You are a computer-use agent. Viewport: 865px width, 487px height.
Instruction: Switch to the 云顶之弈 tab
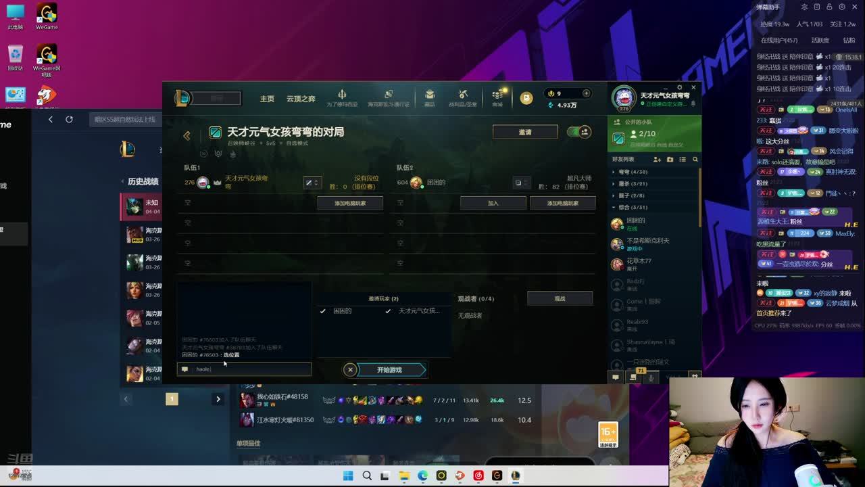coord(301,99)
